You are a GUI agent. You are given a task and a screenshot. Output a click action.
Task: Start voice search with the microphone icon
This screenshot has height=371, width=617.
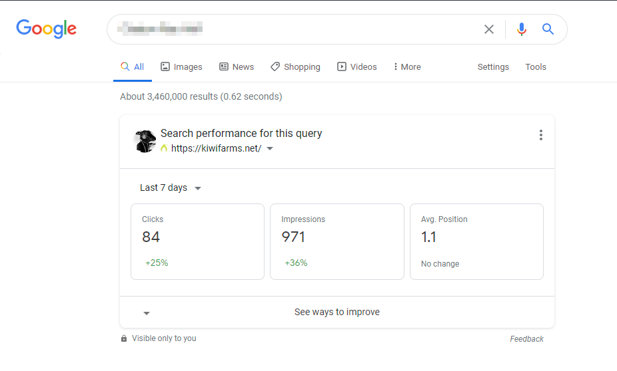click(522, 29)
